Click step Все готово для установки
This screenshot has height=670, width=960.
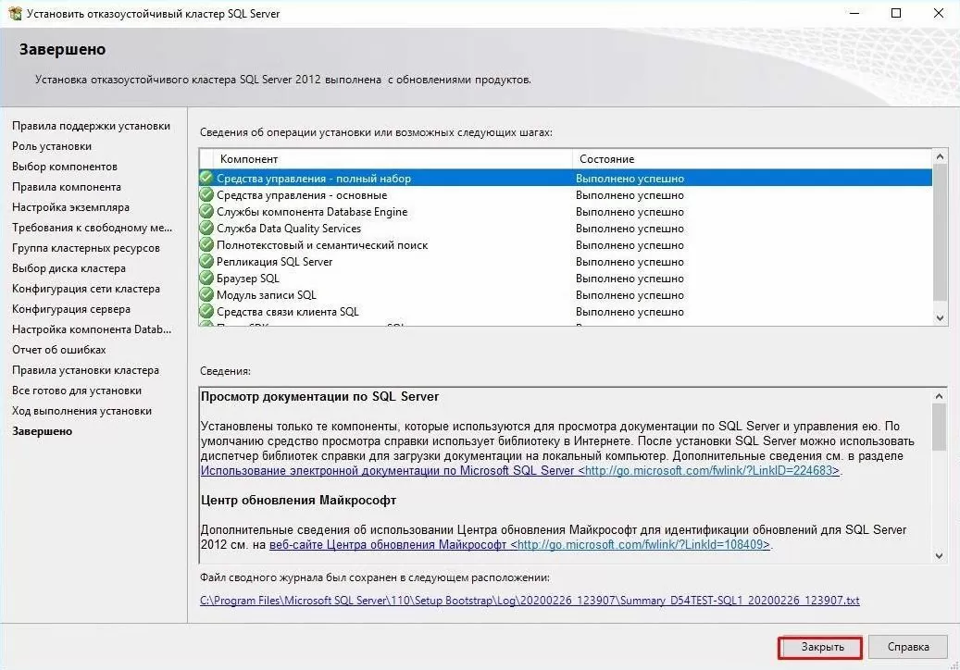click(x=77, y=390)
